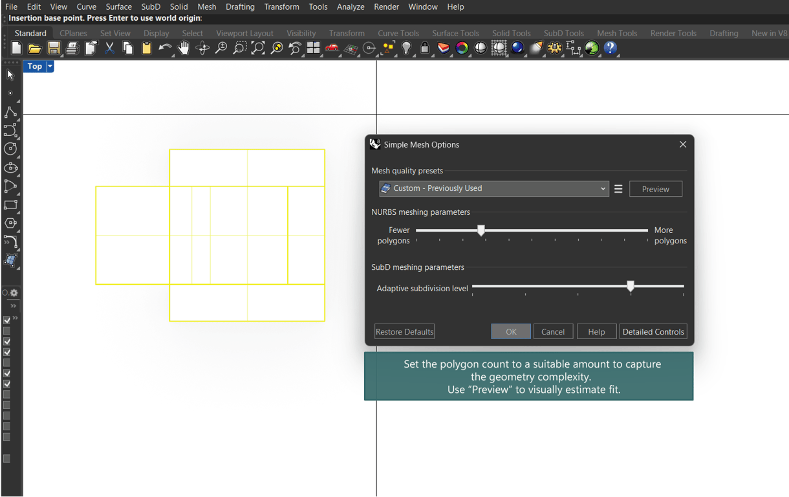Click the Zoom extents icon
This screenshot has height=497, width=789.
(x=258, y=48)
